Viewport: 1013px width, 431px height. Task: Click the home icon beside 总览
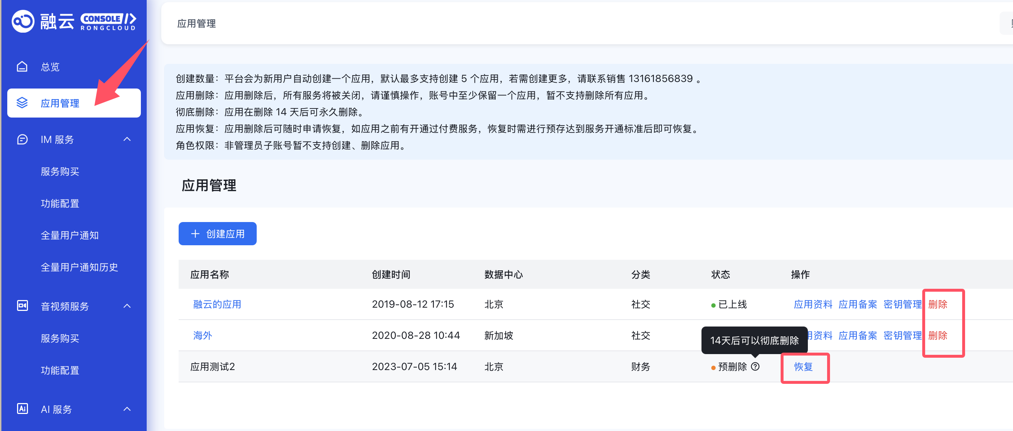point(23,67)
